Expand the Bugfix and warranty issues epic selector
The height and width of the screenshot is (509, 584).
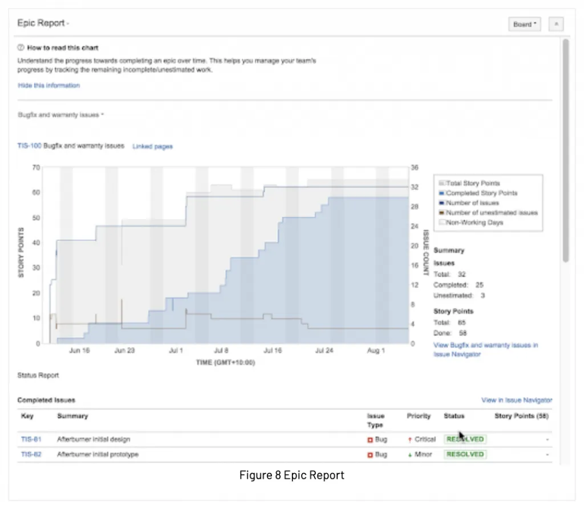click(x=60, y=115)
